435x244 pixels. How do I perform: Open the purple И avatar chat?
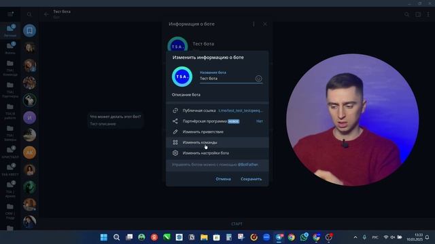29,117
